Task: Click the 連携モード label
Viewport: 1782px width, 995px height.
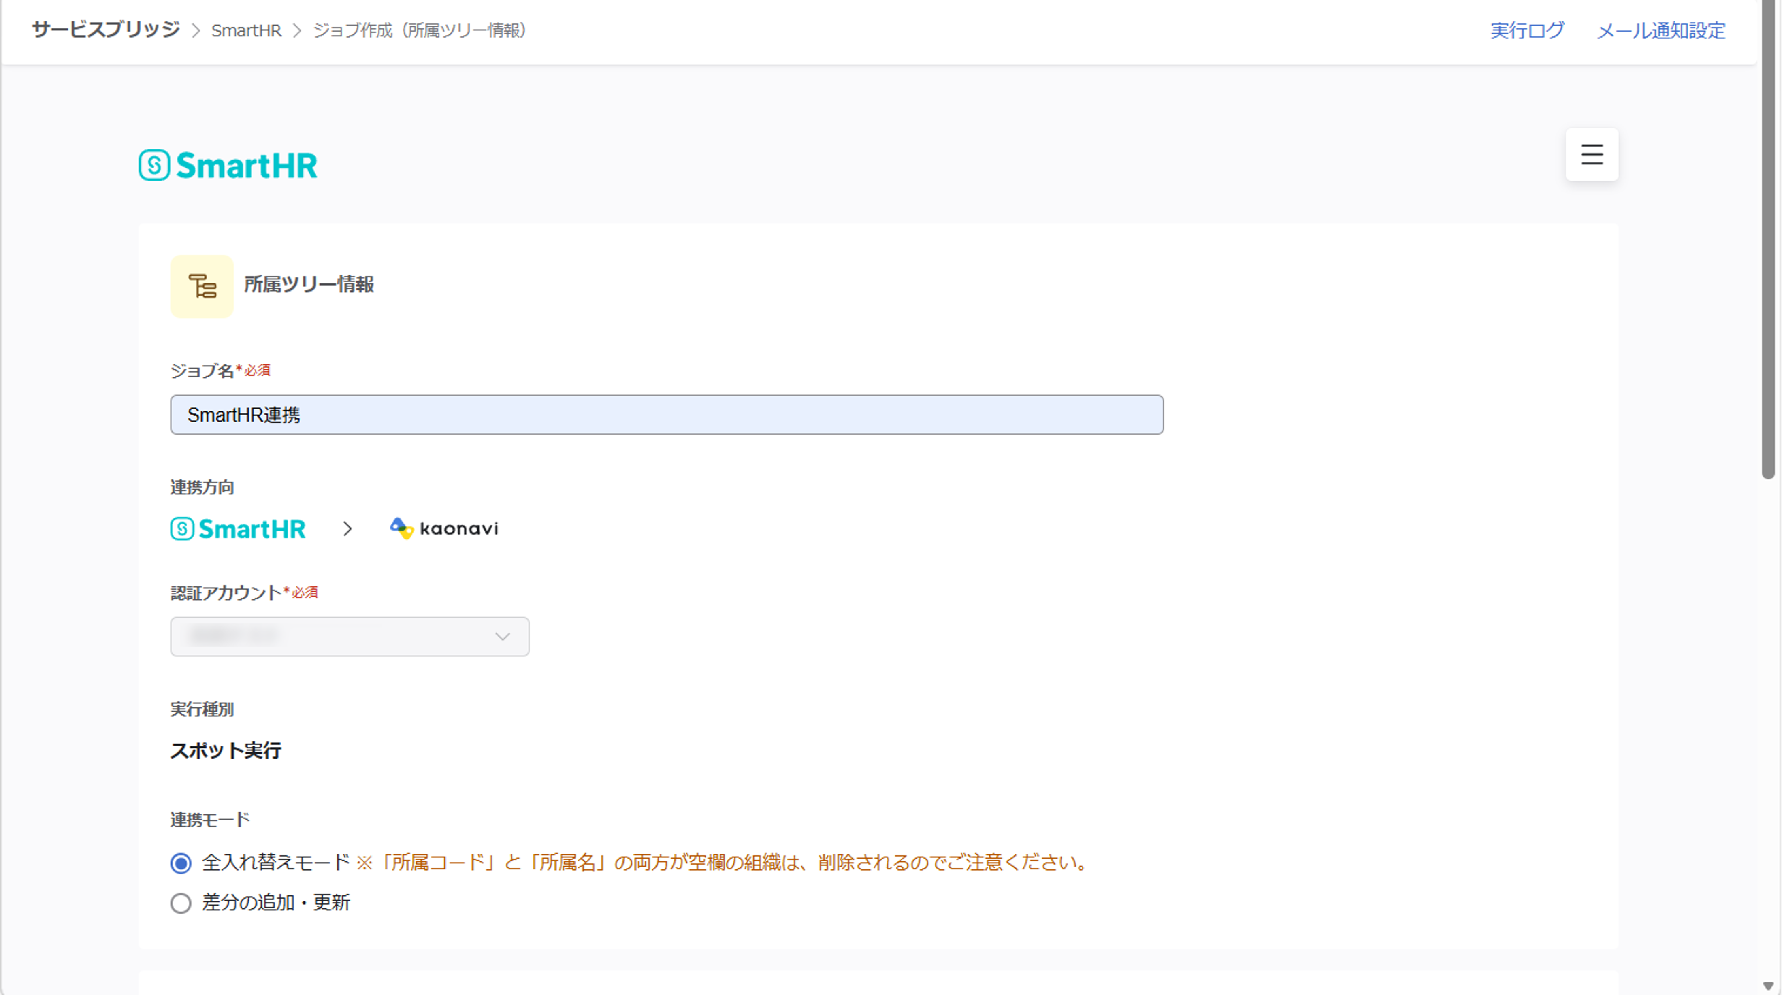Action: tap(210, 820)
